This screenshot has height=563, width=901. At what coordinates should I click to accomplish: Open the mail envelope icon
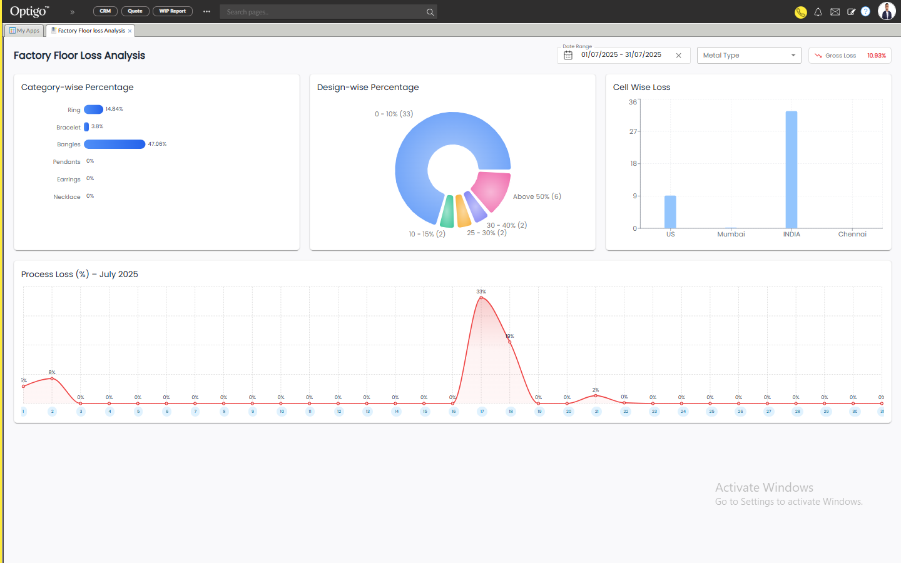coord(835,12)
